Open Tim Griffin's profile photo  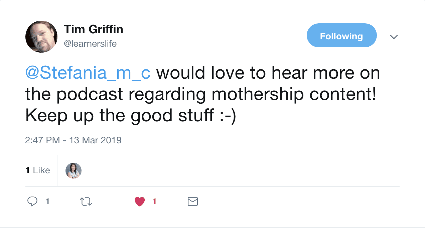coord(41,37)
